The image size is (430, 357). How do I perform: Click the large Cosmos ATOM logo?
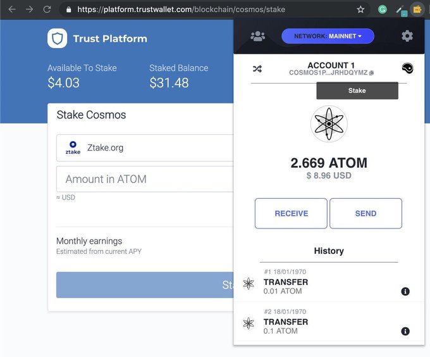coord(329,124)
